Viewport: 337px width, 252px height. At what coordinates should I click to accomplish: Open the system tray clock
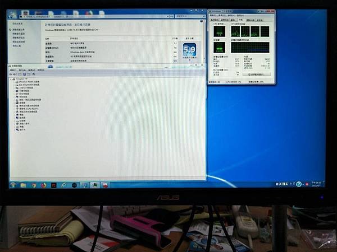316,184
